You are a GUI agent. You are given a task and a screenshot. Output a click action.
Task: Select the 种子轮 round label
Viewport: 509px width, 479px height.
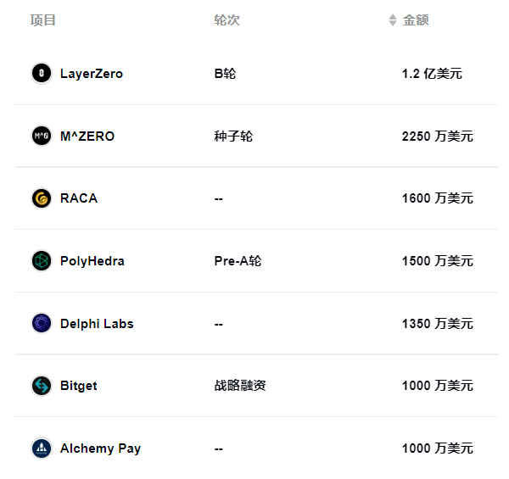(233, 136)
